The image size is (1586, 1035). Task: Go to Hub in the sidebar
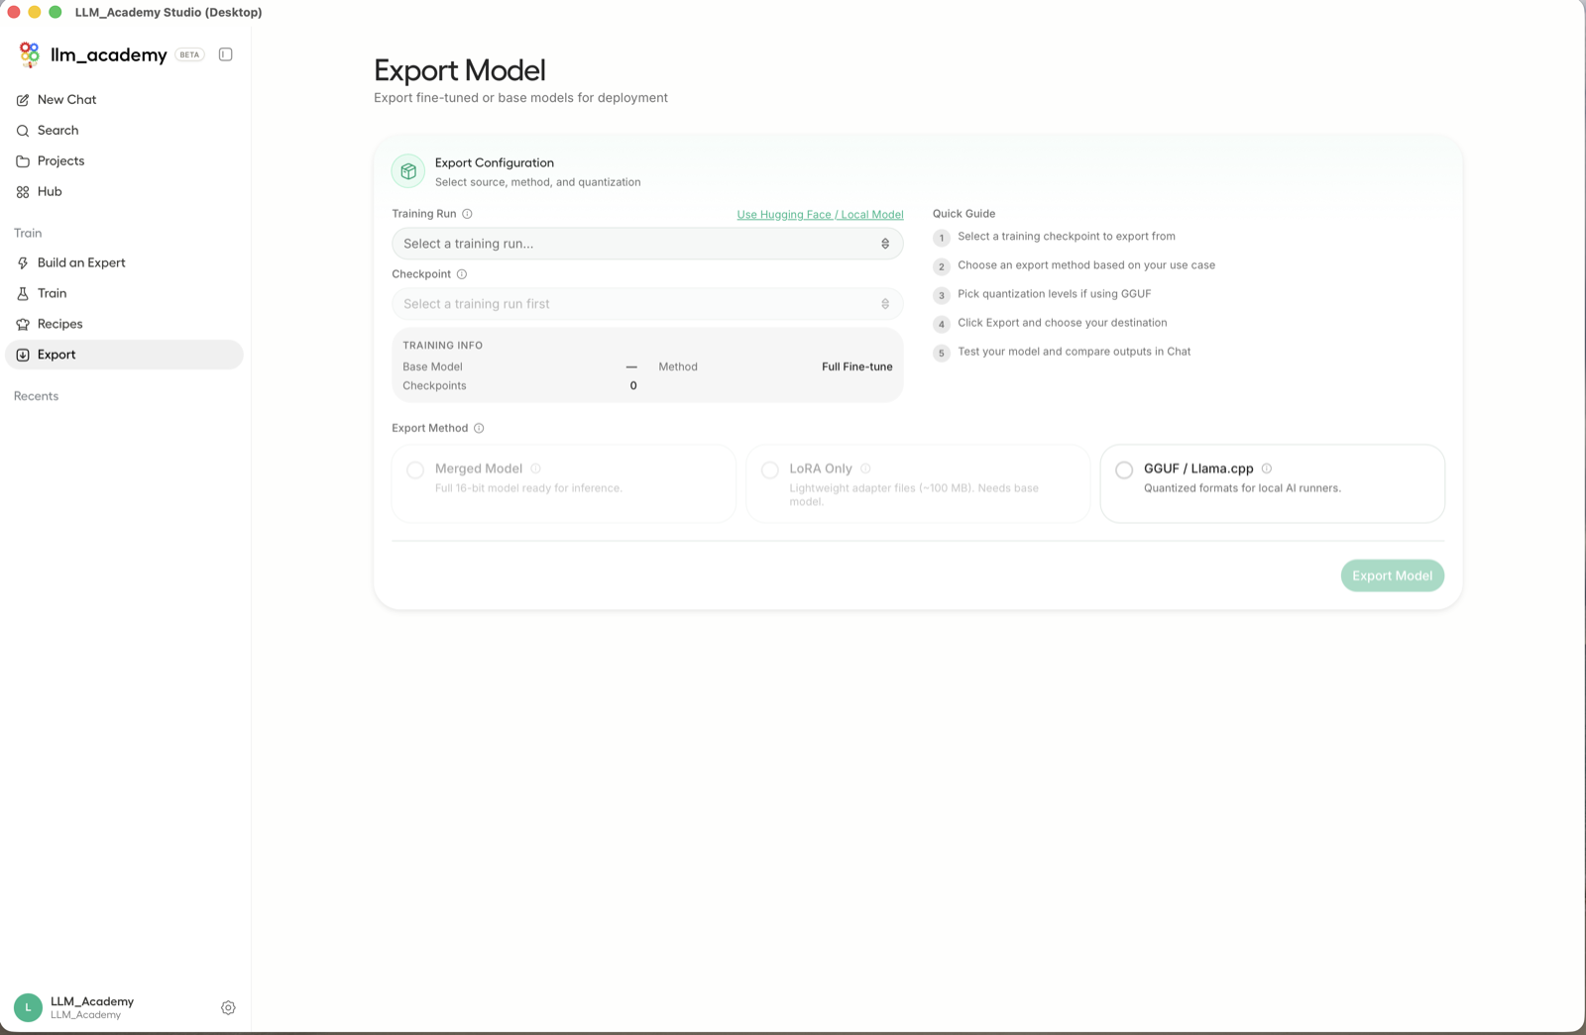point(124,192)
